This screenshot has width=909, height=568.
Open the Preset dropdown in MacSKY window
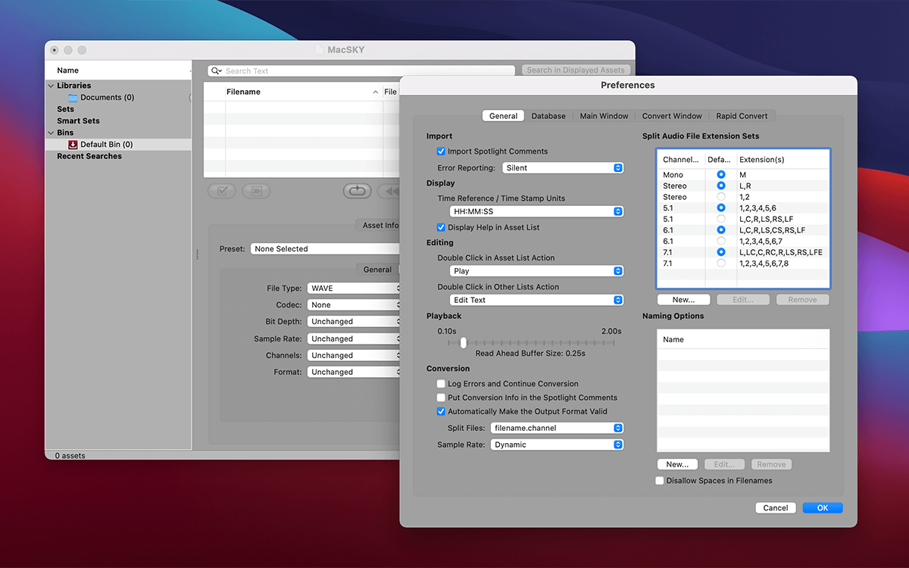click(x=325, y=248)
